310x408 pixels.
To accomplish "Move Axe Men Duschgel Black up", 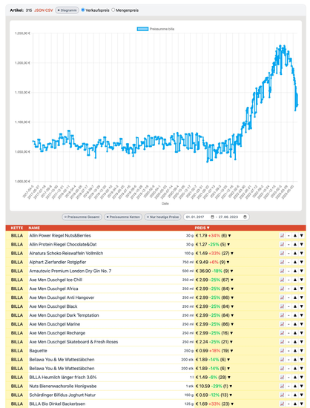I will pos(295,306).
